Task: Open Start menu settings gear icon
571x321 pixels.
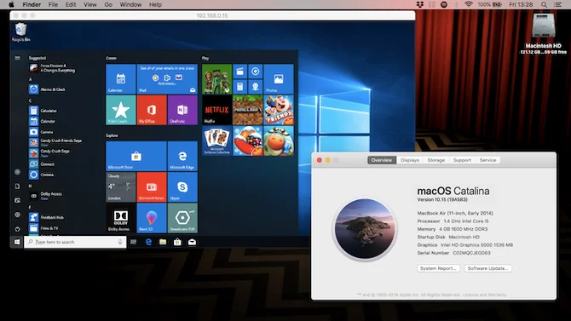Action: point(17,215)
